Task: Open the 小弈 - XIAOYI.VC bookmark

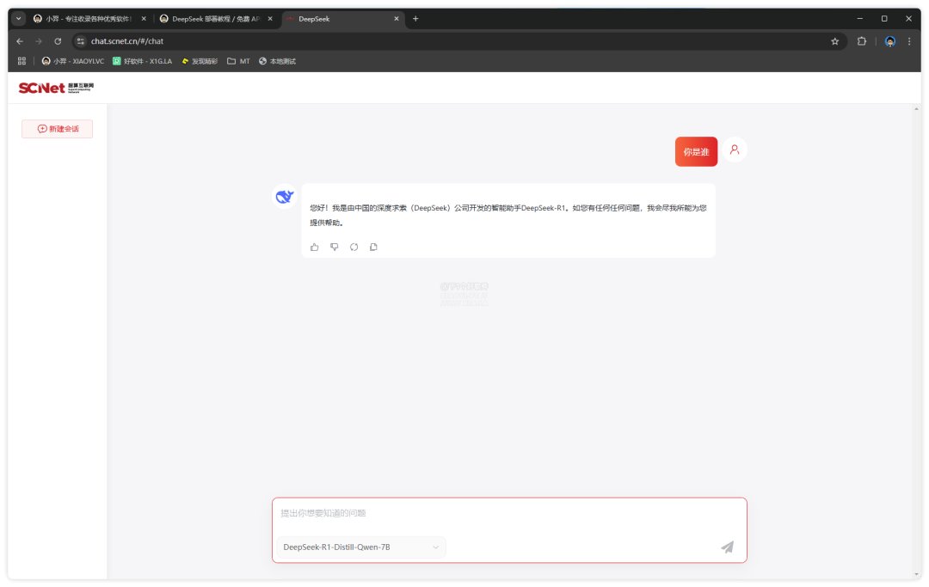Action: click(x=73, y=62)
